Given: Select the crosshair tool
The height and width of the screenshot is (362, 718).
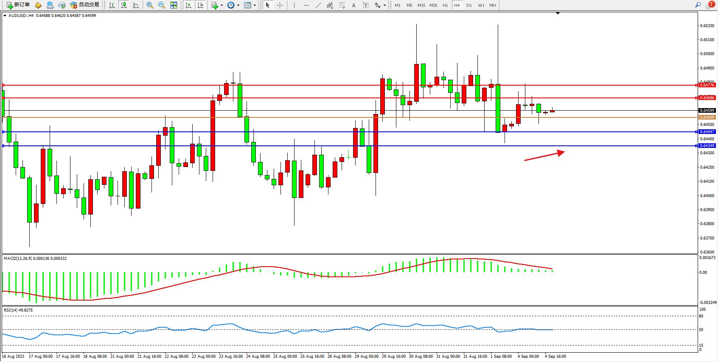Looking at the screenshot, I should click(x=280, y=5).
